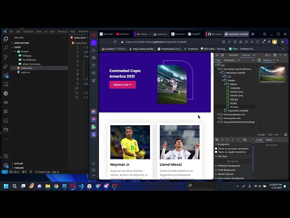Open VS Code Explorer icon in activity bar
290x218 pixels.
coord(6,39)
